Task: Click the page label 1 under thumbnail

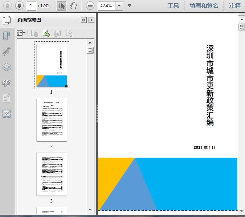Action: [51, 92]
